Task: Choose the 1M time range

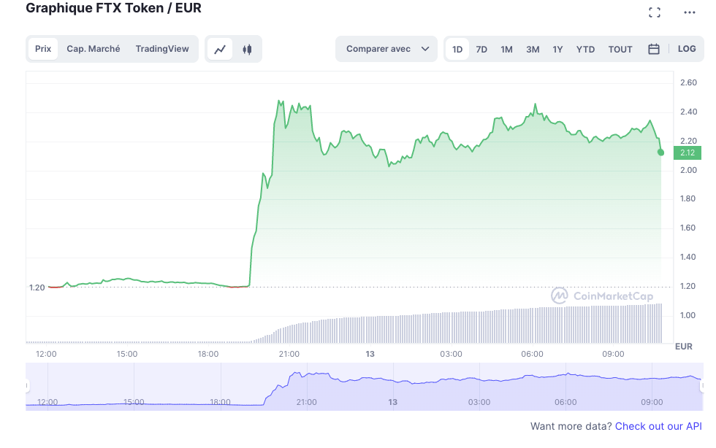Action: pyautogui.click(x=506, y=50)
